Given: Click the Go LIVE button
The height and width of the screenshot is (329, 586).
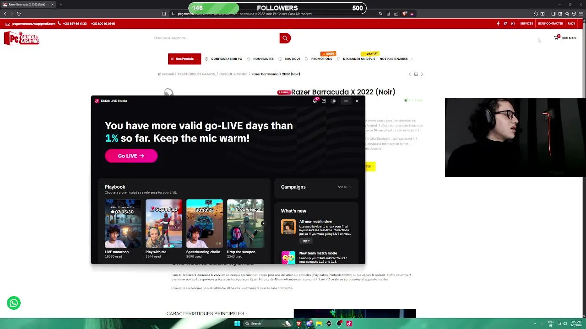Looking at the screenshot, I should (x=131, y=156).
